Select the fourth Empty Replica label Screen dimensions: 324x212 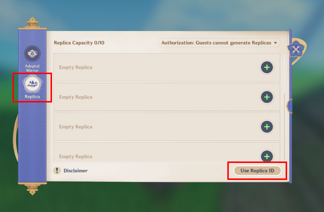point(76,157)
